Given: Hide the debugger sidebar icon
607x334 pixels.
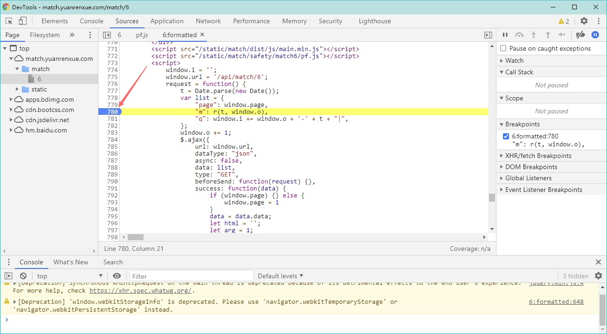Looking at the screenshot, I should tap(488, 35).
